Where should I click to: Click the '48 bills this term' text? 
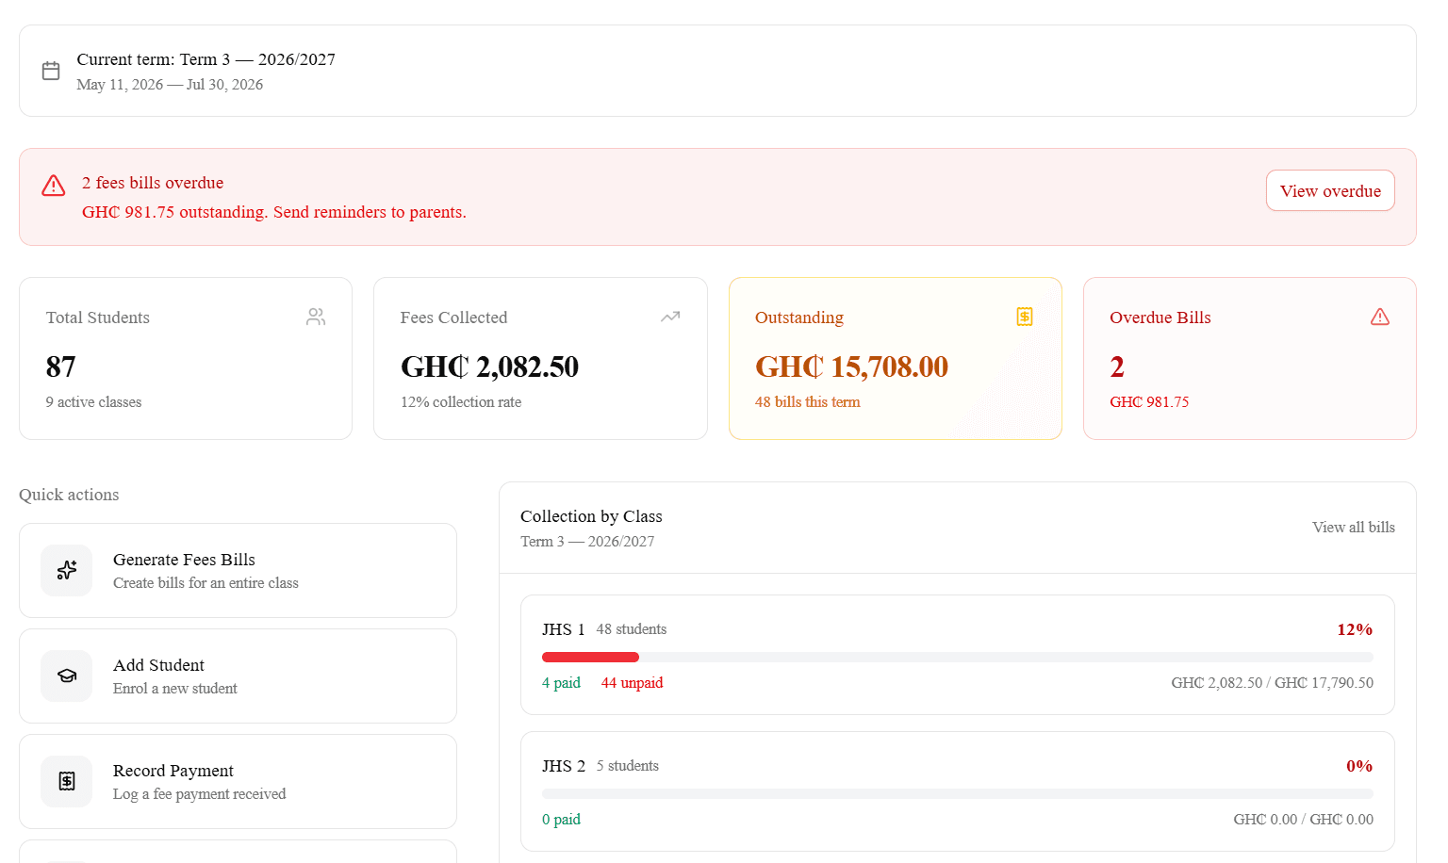(808, 402)
